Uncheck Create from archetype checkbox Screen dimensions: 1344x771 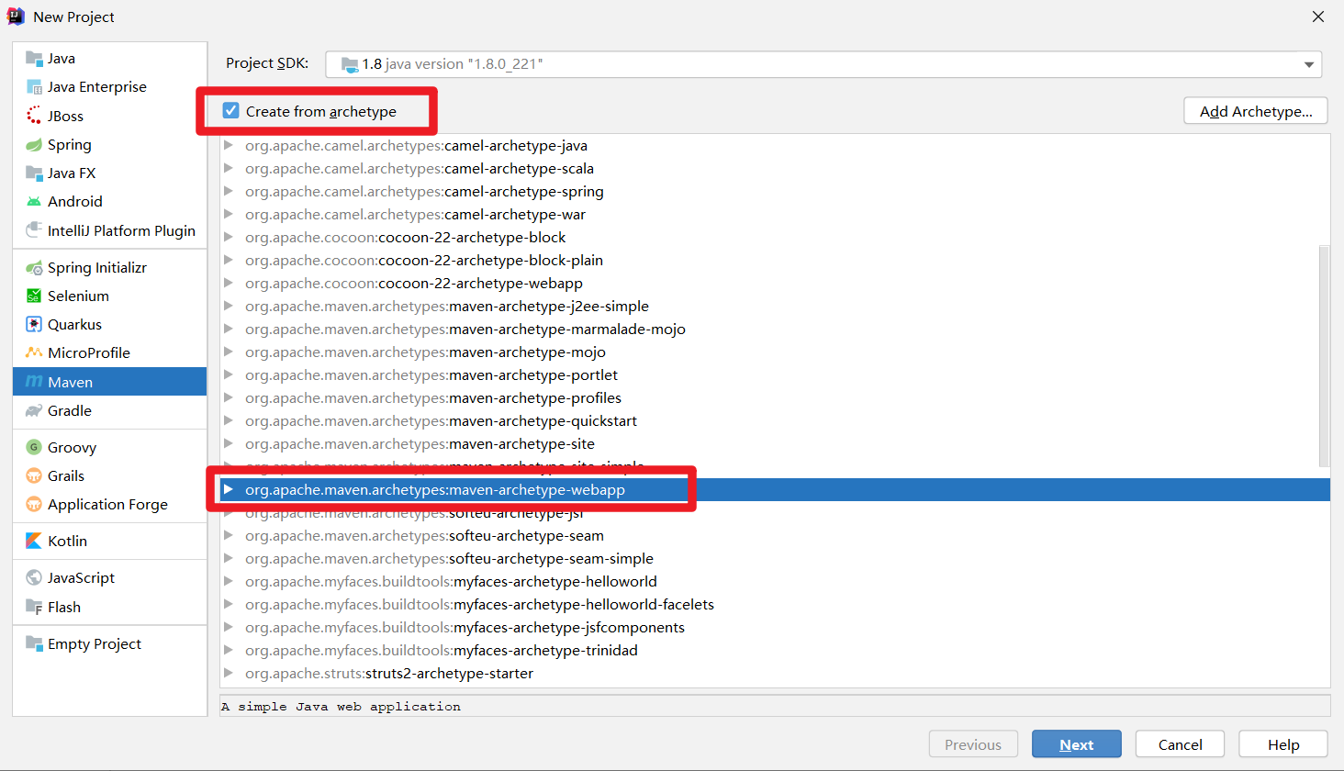[231, 111]
